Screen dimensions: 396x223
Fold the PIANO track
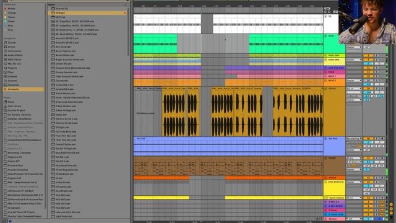(326, 159)
